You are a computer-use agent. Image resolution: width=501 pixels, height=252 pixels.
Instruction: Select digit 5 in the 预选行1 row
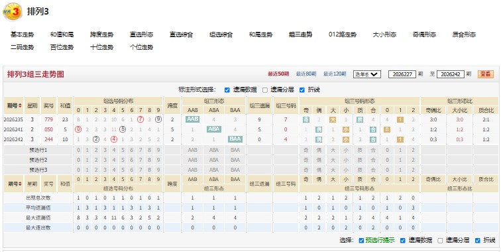pyautogui.click(x=123, y=150)
